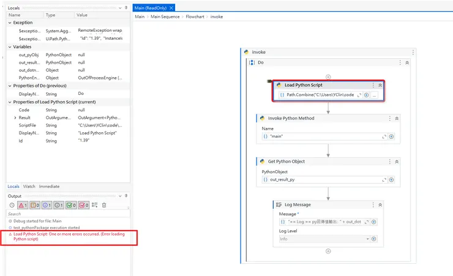
Task: Collapse the Get Python Object activity
Action: click(x=397, y=162)
